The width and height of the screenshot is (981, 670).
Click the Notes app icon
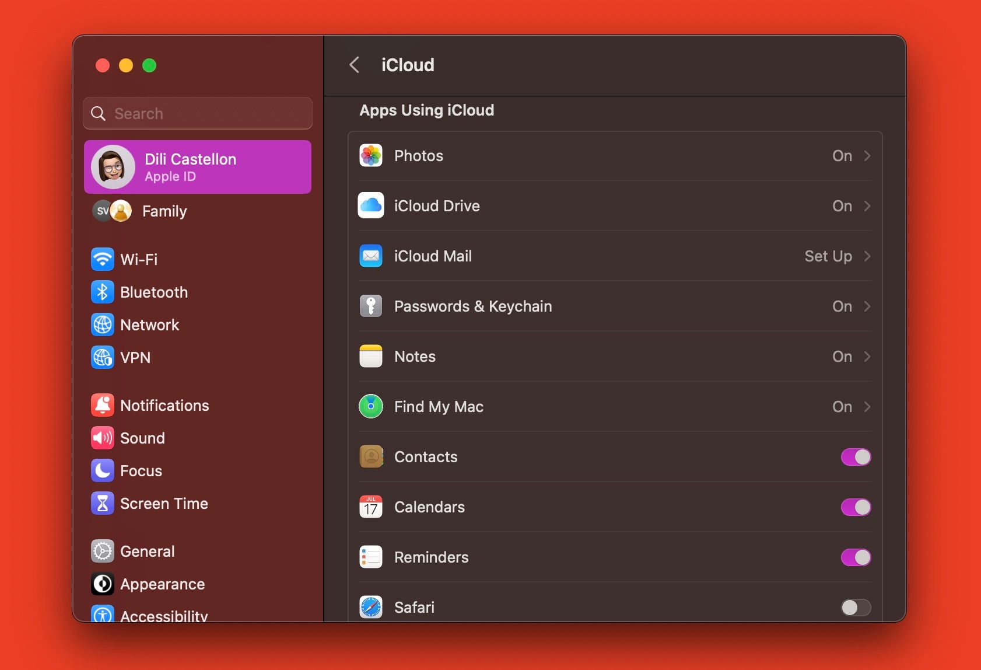370,356
